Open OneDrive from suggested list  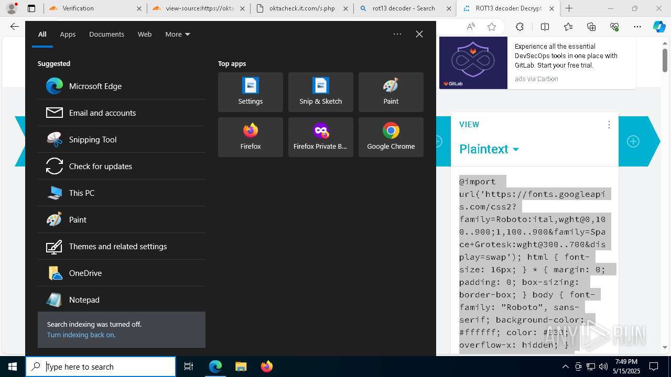pyautogui.click(x=122, y=273)
